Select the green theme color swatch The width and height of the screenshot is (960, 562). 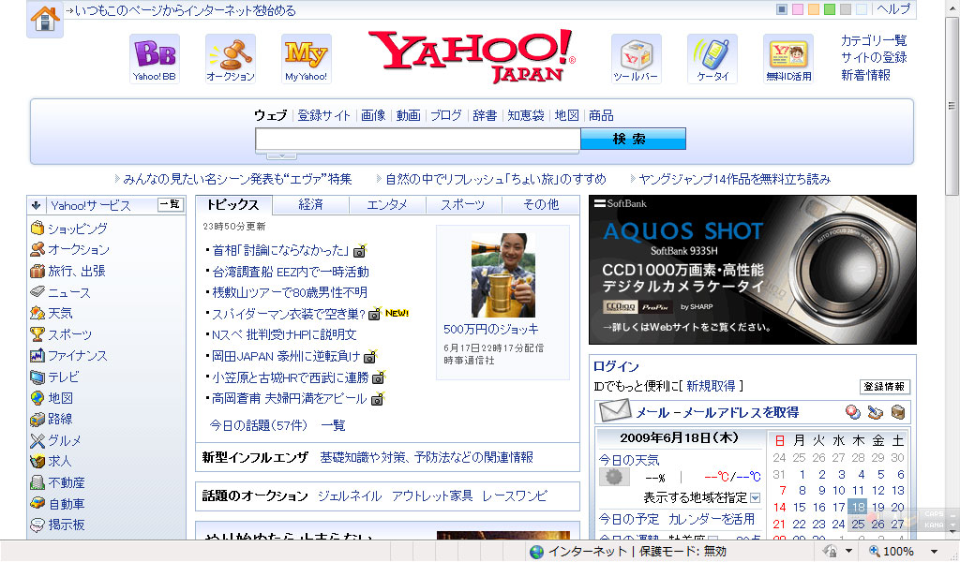coord(830,9)
